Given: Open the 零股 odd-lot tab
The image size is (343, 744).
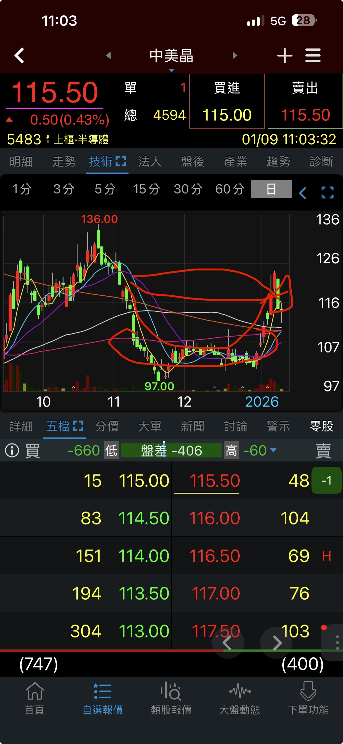Looking at the screenshot, I should 321,426.
